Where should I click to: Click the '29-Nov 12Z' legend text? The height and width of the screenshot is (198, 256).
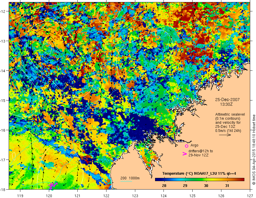pos(198,155)
